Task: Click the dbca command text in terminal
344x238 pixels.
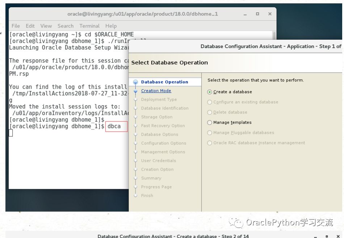Action: pos(114,126)
